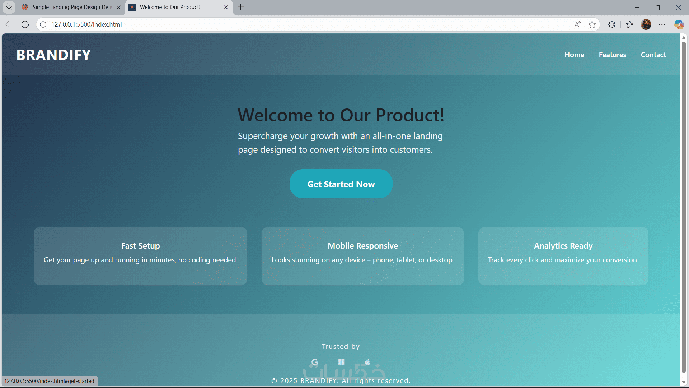Open the Favorites list icon
The image size is (689, 388).
click(x=630, y=24)
